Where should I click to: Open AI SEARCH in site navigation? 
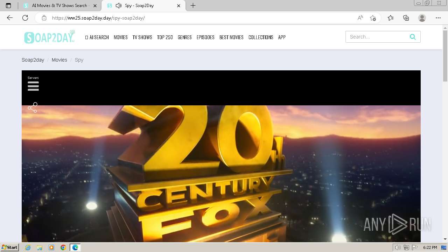(x=97, y=37)
